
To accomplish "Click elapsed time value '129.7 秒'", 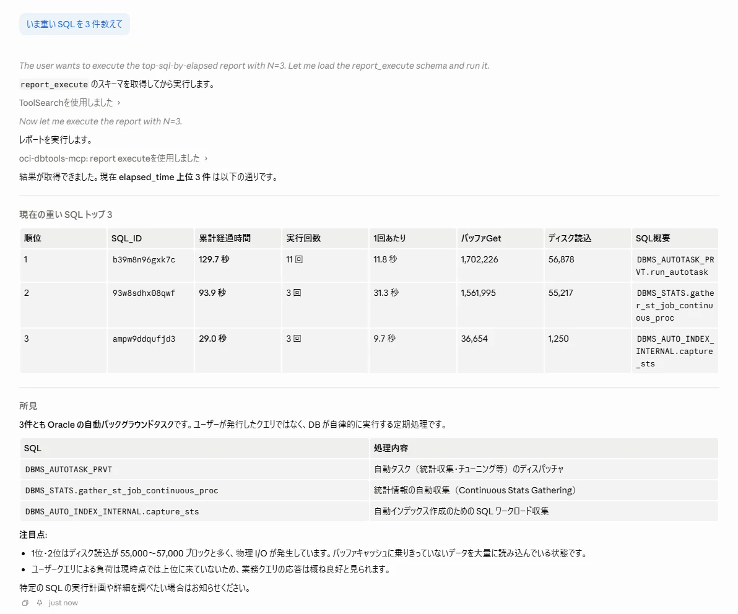I will 214,259.
